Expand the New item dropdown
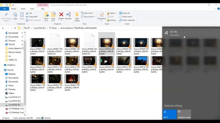Image resolution: width=220 pixels, height=123 pixels. pyautogui.click(x=87, y=13)
